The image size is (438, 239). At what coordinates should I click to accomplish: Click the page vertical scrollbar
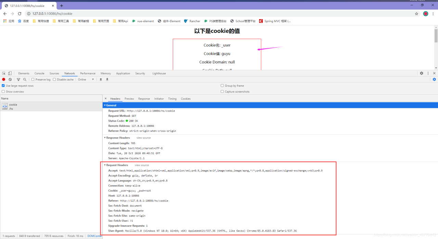point(436,36)
